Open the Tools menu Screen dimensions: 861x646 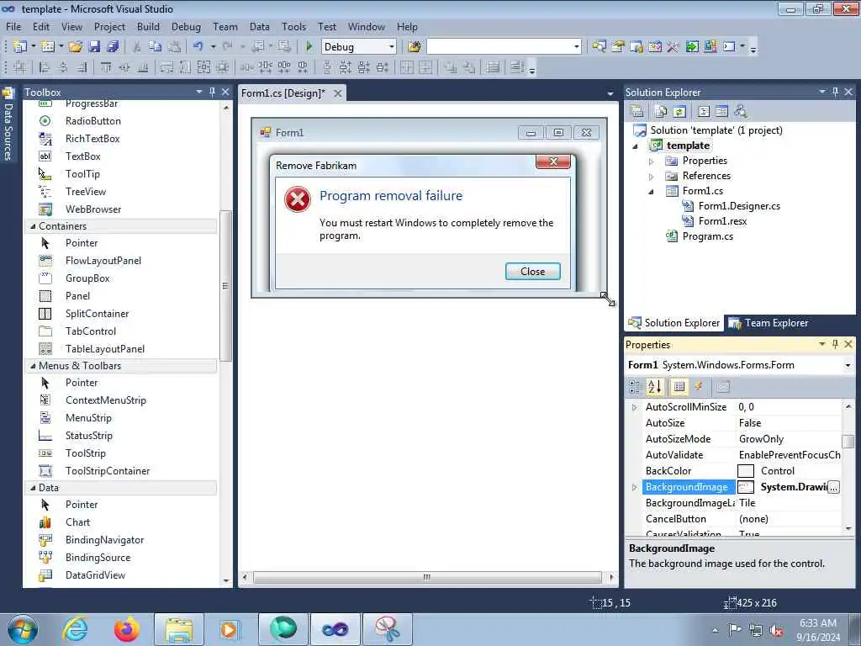293,26
